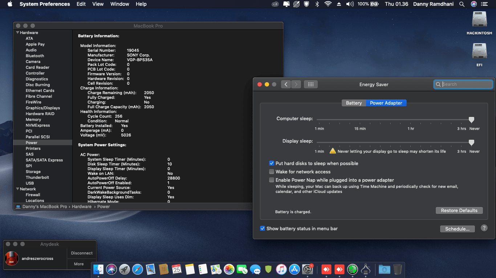The image size is (496, 278).
Task: Open Spotlight search magnifier
Action: (x=462, y=4)
